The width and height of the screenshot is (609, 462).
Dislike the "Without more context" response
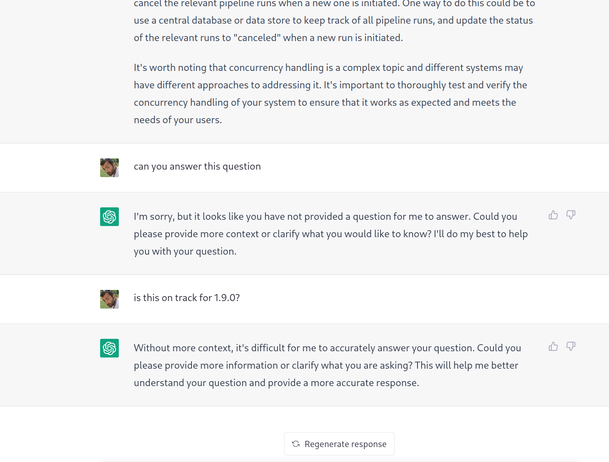pos(571,346)
